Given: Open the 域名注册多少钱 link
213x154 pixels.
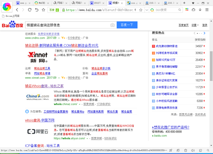Looking at the screenshot, I should pyautogui.click(x=101, y=68).
